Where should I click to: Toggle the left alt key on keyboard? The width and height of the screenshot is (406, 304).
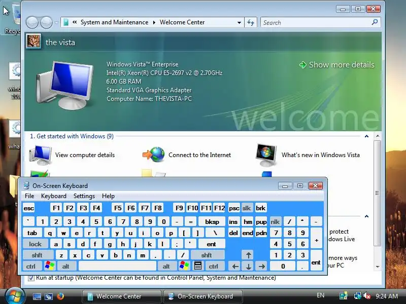pos(66,267)
